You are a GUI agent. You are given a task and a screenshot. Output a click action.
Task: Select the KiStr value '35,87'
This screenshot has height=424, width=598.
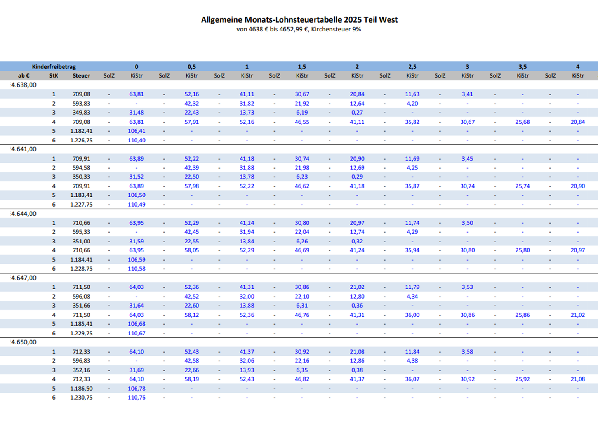click(412, 186)
